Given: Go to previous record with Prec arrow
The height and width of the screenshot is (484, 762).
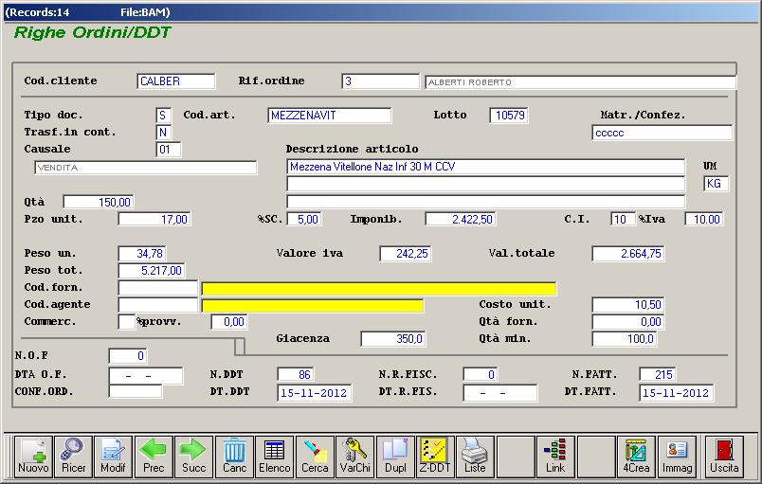Looking at the screenshot, I should tap(154, 457).
